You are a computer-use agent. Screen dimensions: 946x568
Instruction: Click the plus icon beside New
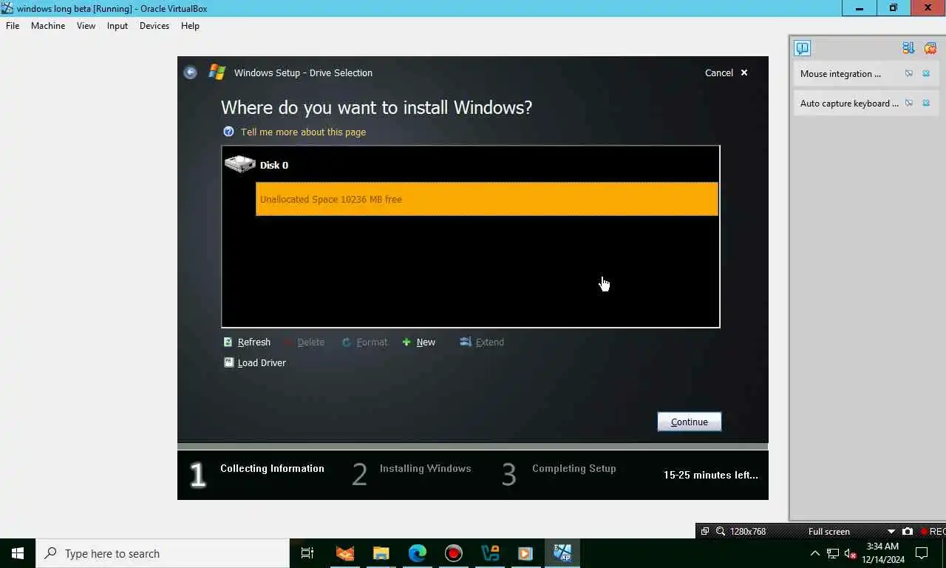(x=406, y=342)
